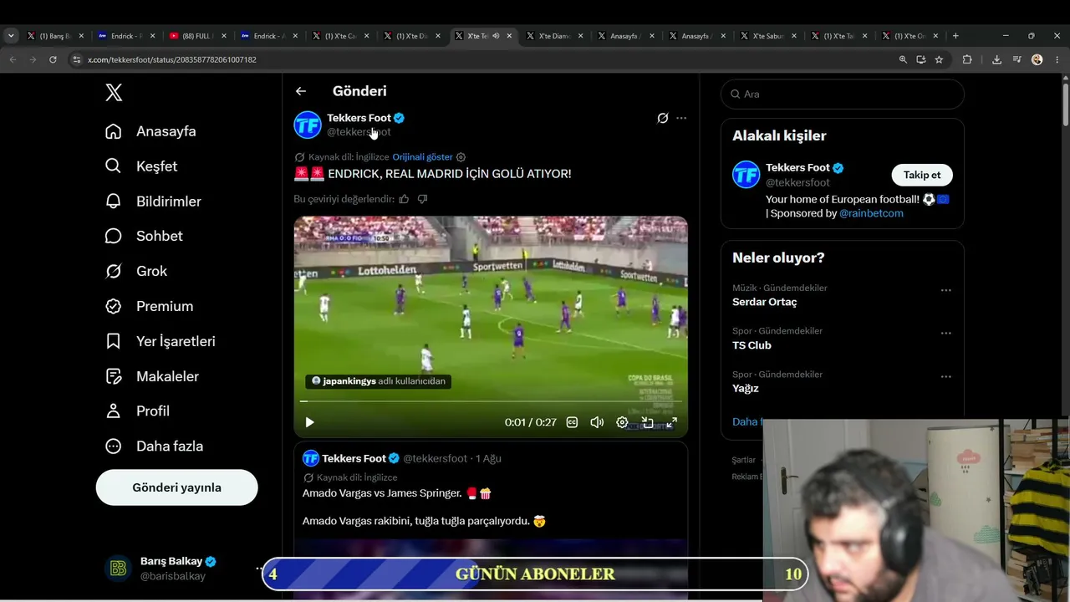The image size is (1070, 602).
Task: Seek on the video progress bar
Action: point(491,401)
